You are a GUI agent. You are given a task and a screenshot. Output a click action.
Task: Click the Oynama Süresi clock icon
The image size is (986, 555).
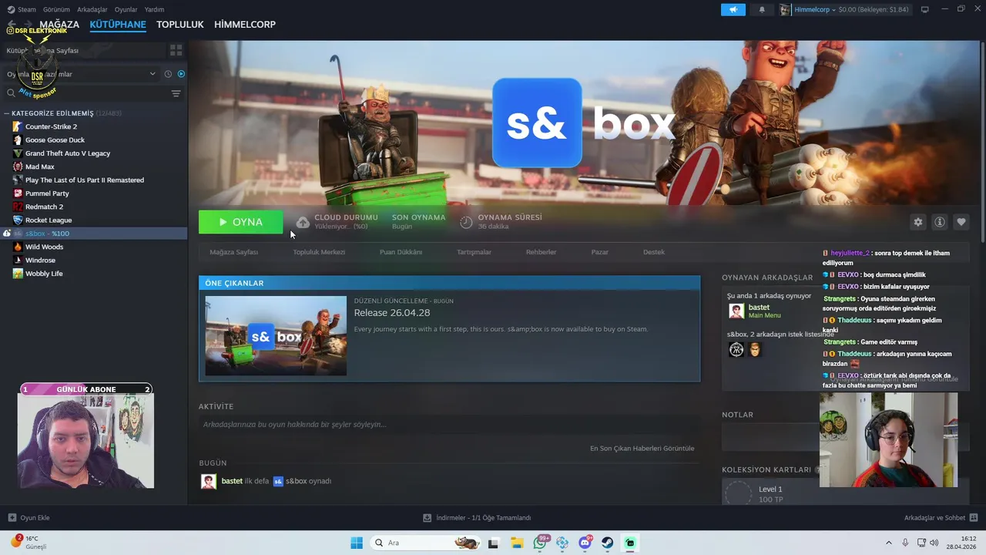pos(466,222)
